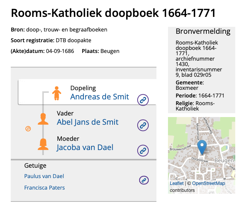
Task: Open witness Paulus van Dael
Action: (x=44, y=176)
